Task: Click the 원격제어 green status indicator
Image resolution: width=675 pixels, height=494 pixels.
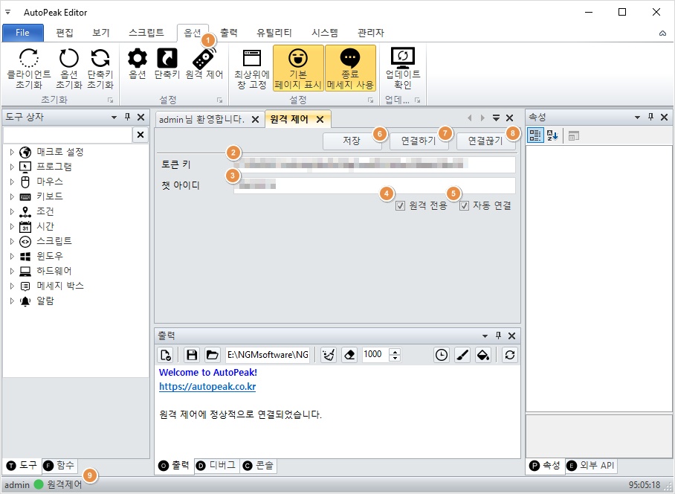Action: (39, 485)
